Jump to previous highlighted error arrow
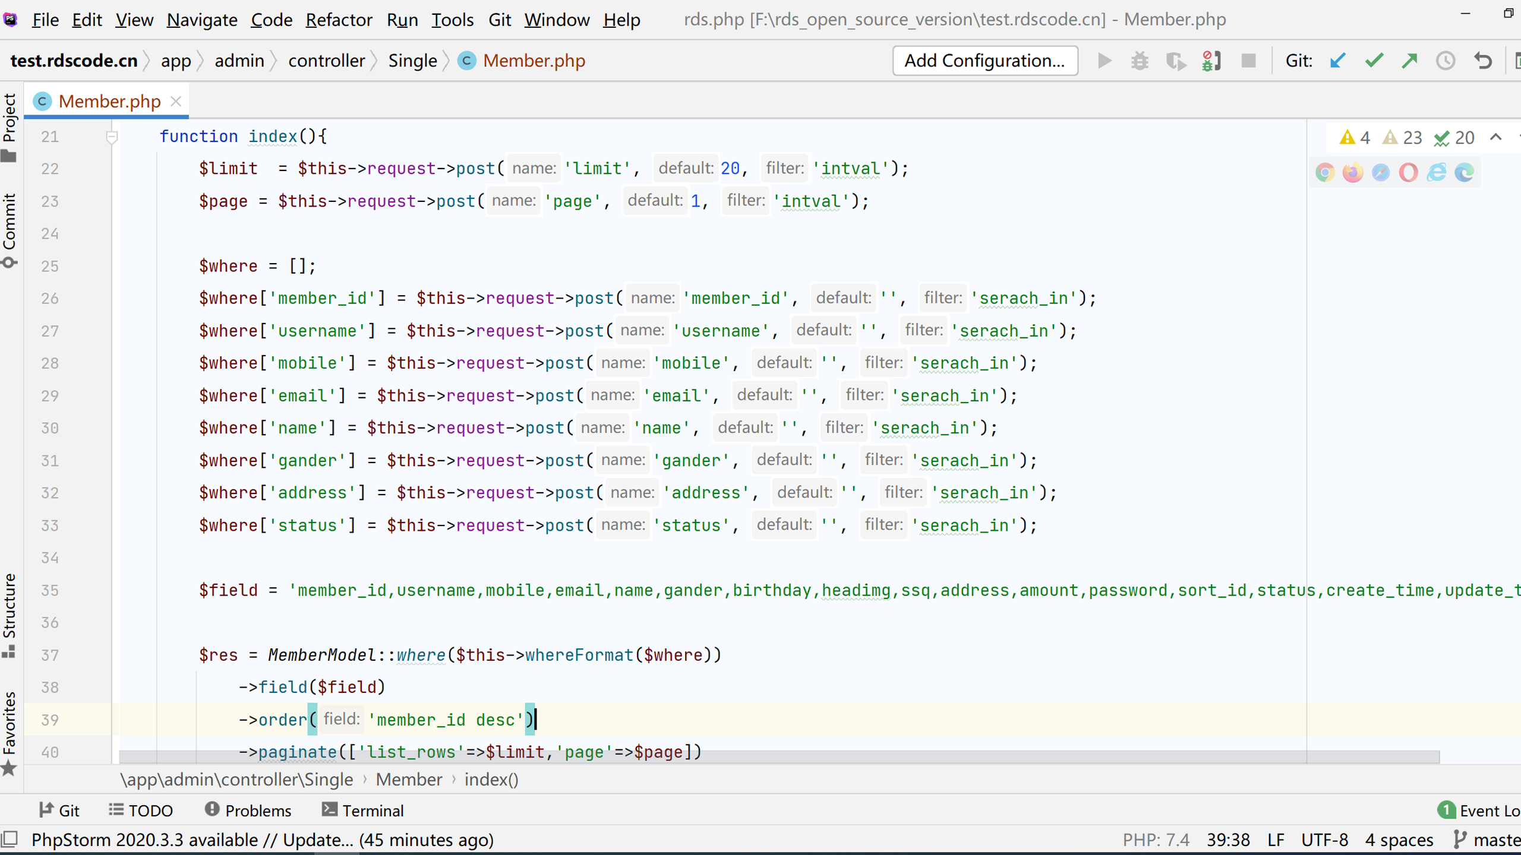 (1496, 137)
